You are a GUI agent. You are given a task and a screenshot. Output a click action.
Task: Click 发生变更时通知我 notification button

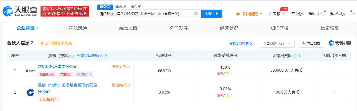[x=56, y=43]
